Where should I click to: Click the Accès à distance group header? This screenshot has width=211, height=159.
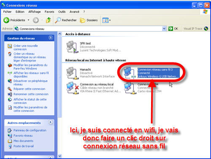pos(78,34)
